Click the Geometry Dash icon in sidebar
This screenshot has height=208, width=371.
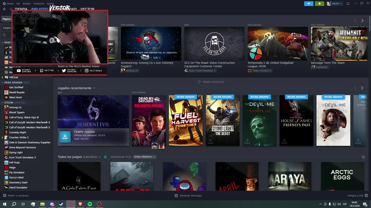(6, 182)
